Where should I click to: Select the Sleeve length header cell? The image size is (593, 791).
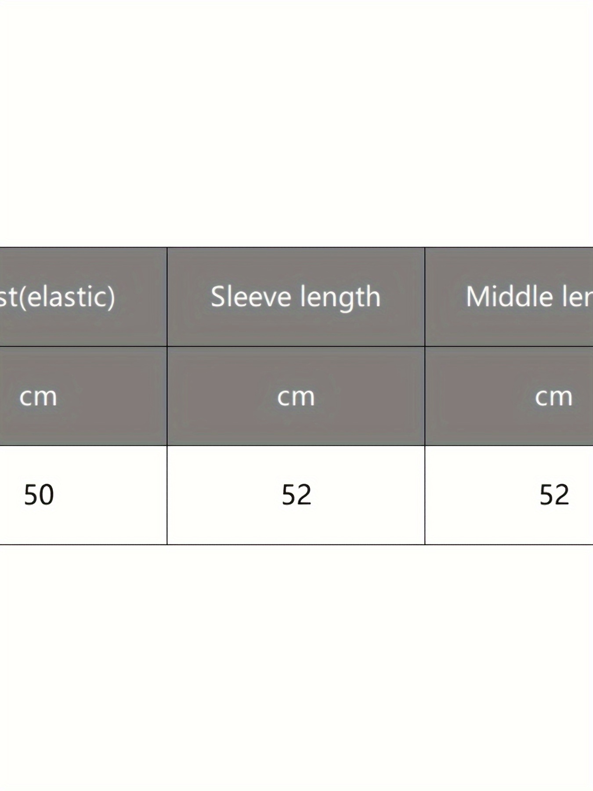[x=296, y=297]
